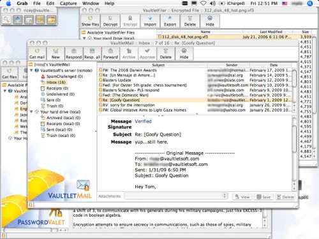
Task: Compose with New in VaultletMail toolbar
Action: pos(56,54)
